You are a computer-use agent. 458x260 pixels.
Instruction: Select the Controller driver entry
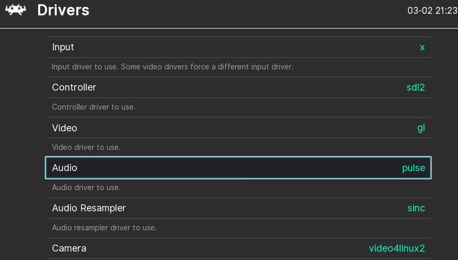[x=239, y=87]
